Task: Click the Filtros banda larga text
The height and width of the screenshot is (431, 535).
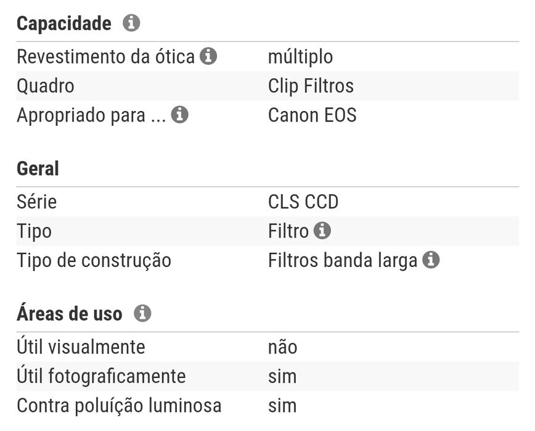Action: click(343, 260)
